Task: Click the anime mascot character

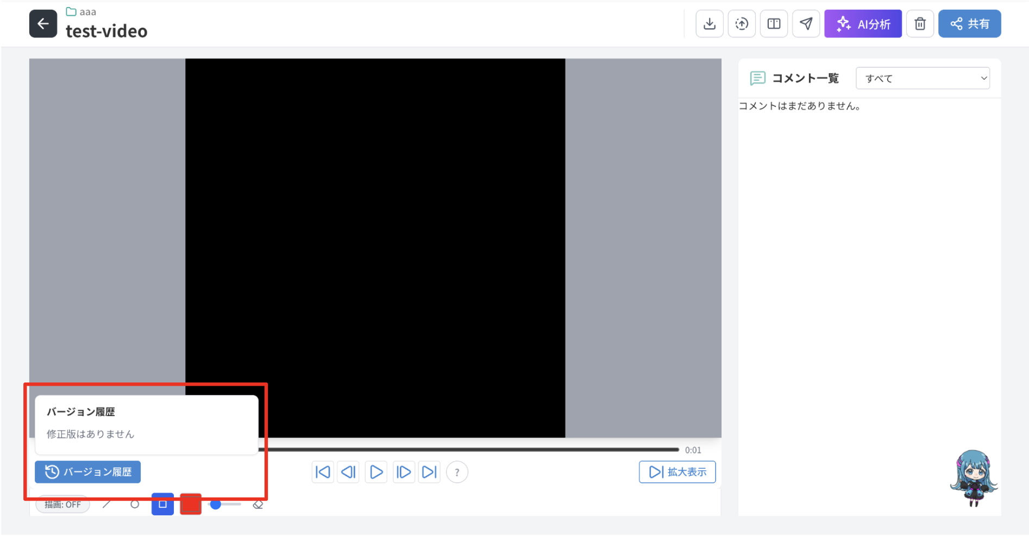Action: 973,478
